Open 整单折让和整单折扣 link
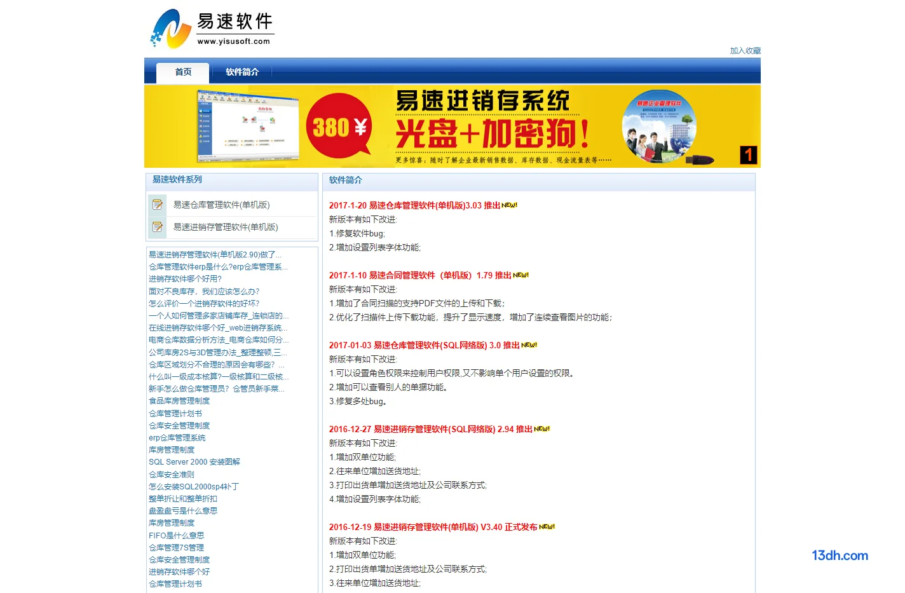 tap(183, 499)
